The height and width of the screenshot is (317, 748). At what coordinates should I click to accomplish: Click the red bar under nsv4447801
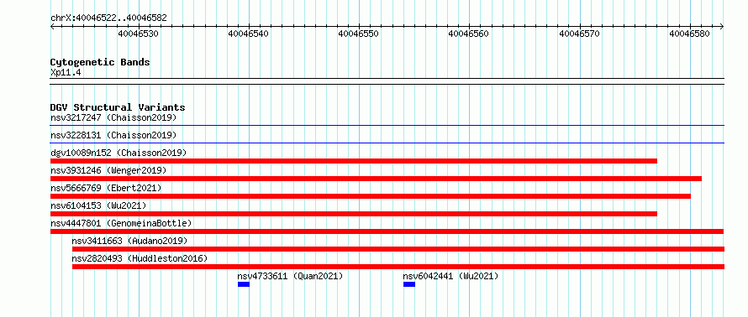click(387, 231)
